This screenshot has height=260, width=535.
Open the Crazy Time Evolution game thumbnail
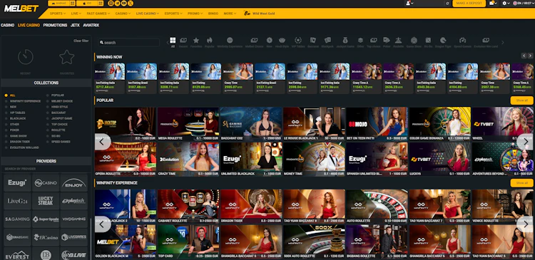(188, 159)
